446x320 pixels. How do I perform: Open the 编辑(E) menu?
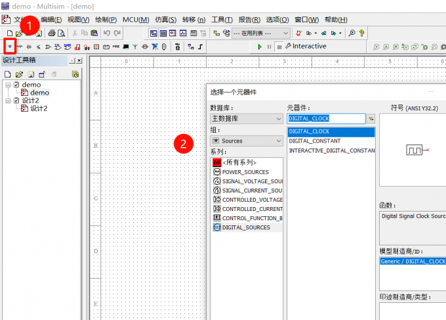click(x=51, y=20)
